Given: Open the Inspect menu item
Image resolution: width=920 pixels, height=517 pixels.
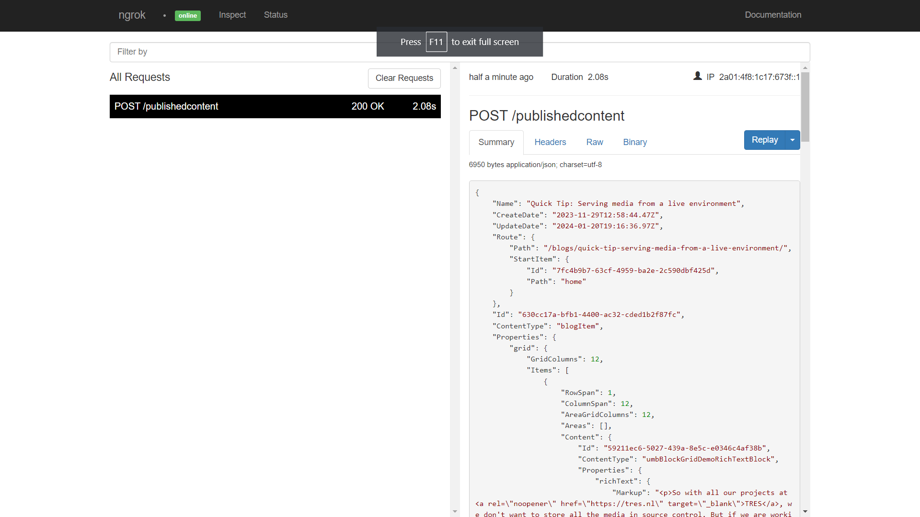Looking at the screenshot, I should (232, 15).
